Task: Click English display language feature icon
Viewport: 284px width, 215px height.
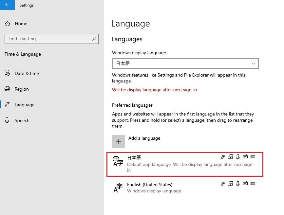Action: (223, 184)
